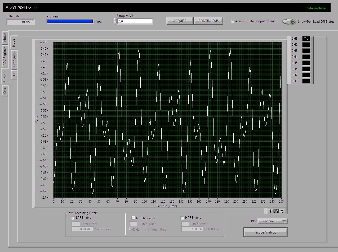
Task: Enable the LPF filter checkbox
Action: pos(73,218)
